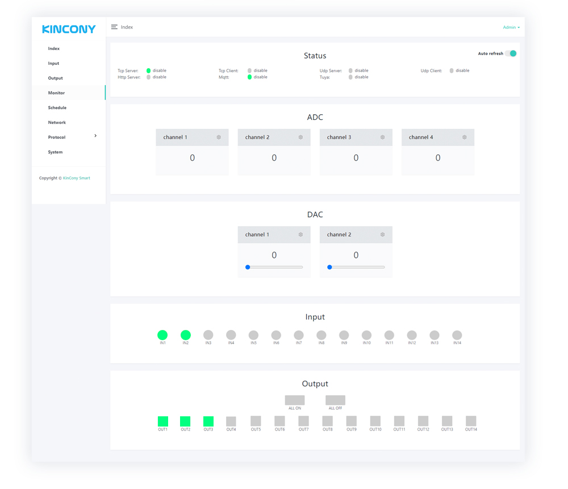This screenshot has height=489, width=568.
Task: Expand the Protocol submenu arrow
Action: (95, 136)
